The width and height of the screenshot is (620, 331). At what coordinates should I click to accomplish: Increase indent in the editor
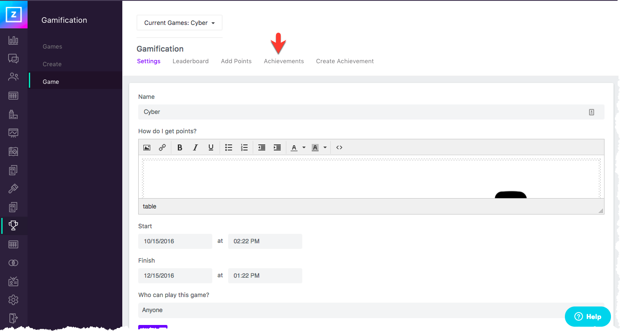point(277,147)
